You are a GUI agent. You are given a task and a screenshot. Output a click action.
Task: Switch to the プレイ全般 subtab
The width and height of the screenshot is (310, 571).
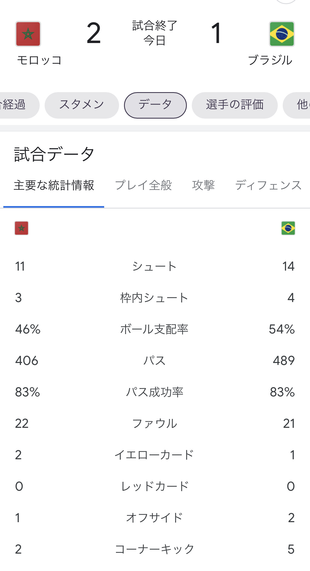click(143, 185)
